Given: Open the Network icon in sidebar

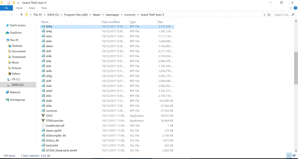Looking at the screenshot, I should tap(7, 92).
